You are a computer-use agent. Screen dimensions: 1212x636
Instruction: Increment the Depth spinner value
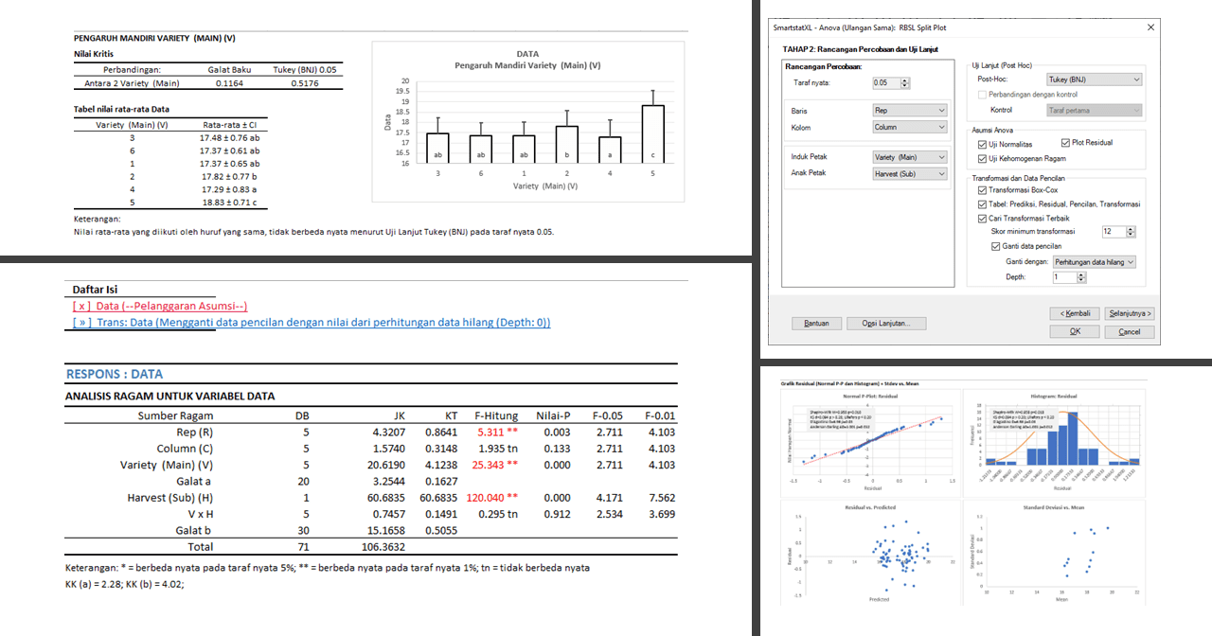coord(1078,274)
